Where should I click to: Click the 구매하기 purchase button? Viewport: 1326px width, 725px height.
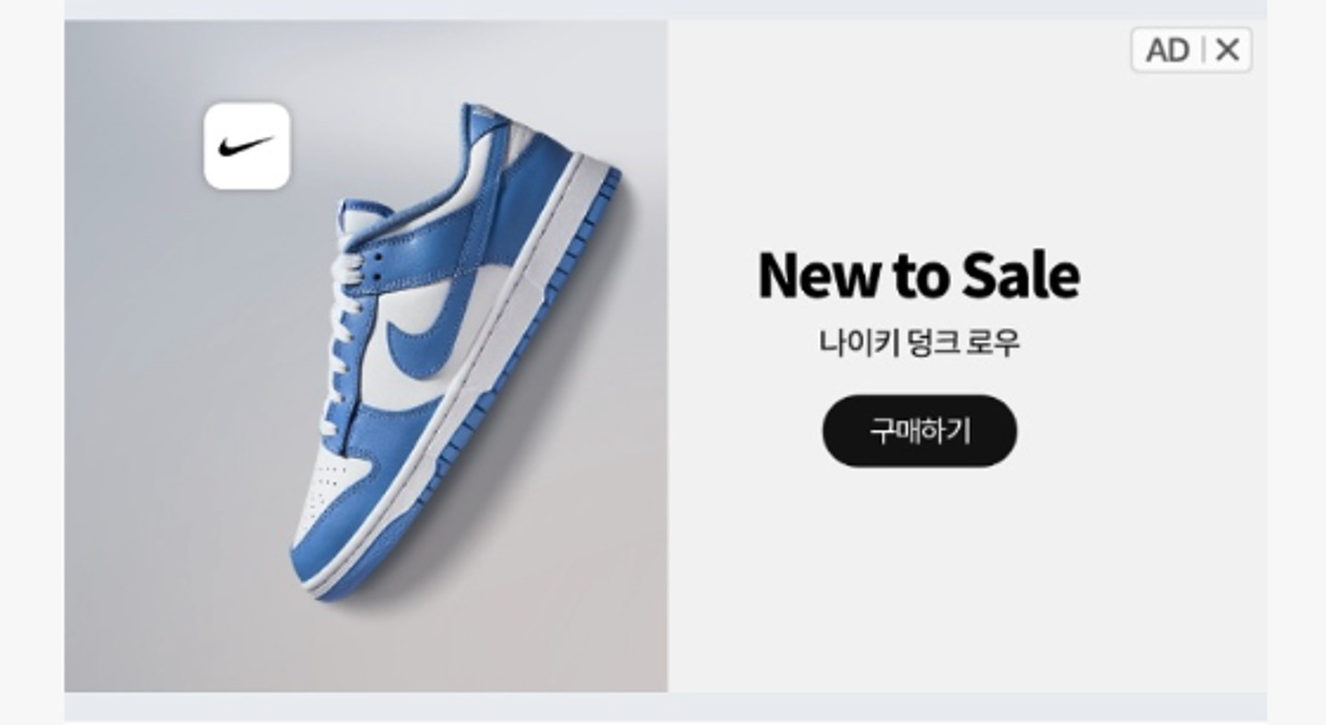[x=919, y=431]
